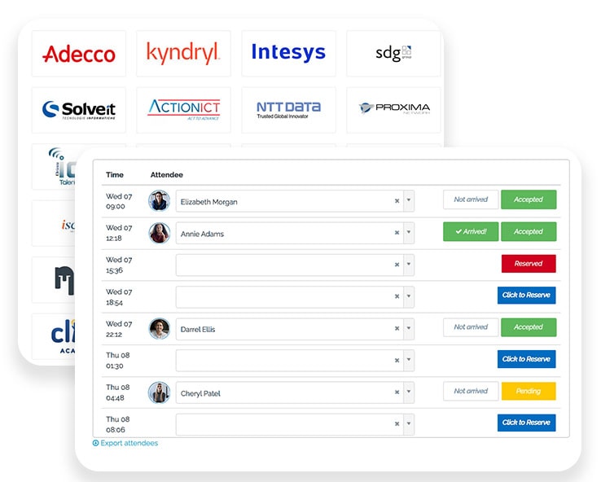Click the Wed 07 12:18 time cell
The image size is (601, 482).
click(119, 233)
